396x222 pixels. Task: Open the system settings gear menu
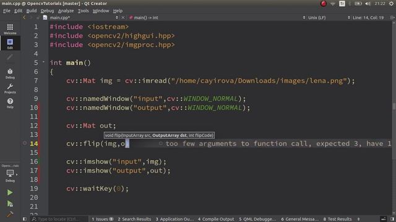tap(391, 4)
